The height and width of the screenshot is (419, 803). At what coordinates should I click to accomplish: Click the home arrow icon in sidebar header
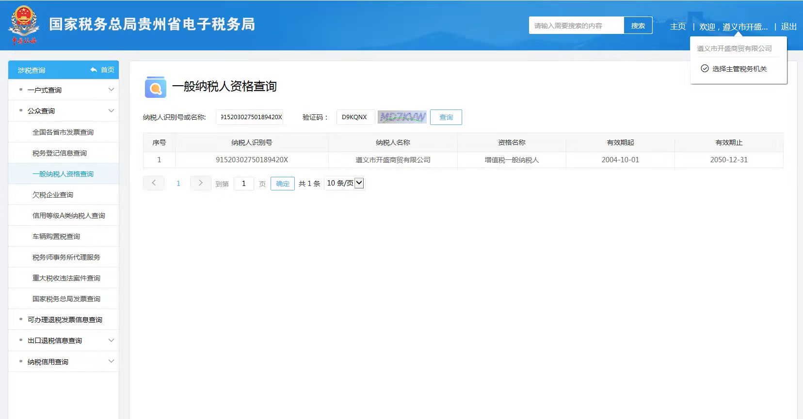click(x=94, y=70)
